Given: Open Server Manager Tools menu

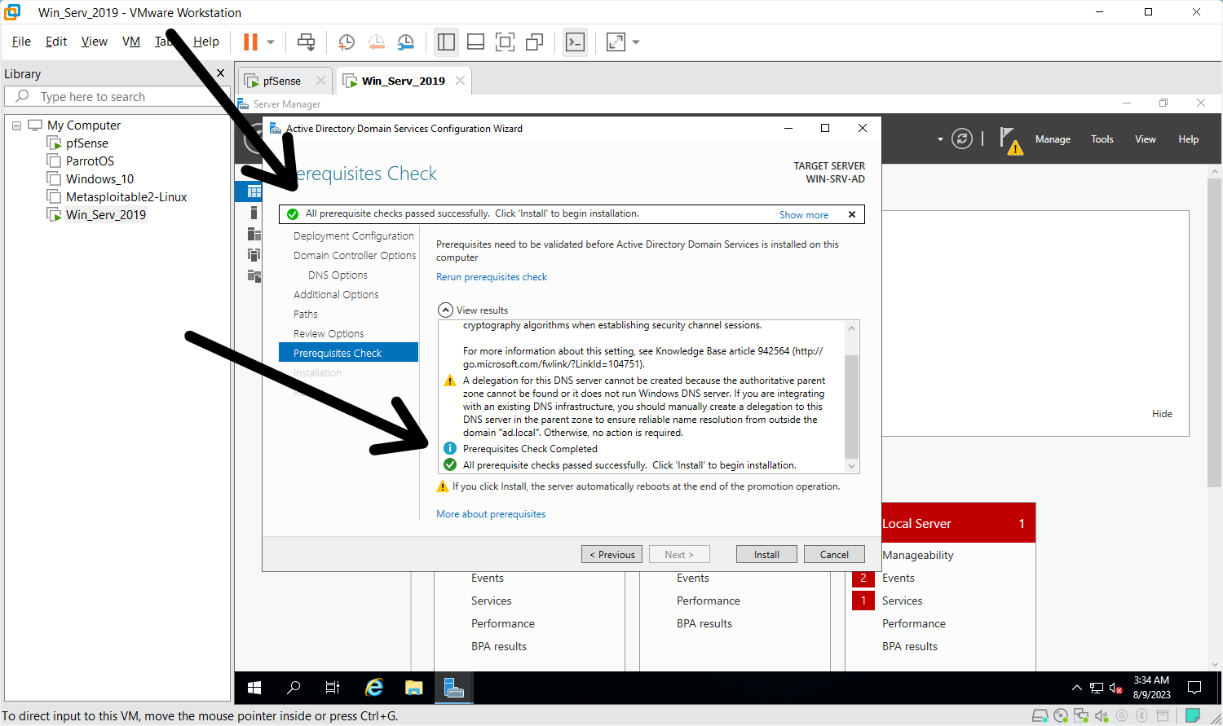Looking at the screenshot, I should [1102, 139].
